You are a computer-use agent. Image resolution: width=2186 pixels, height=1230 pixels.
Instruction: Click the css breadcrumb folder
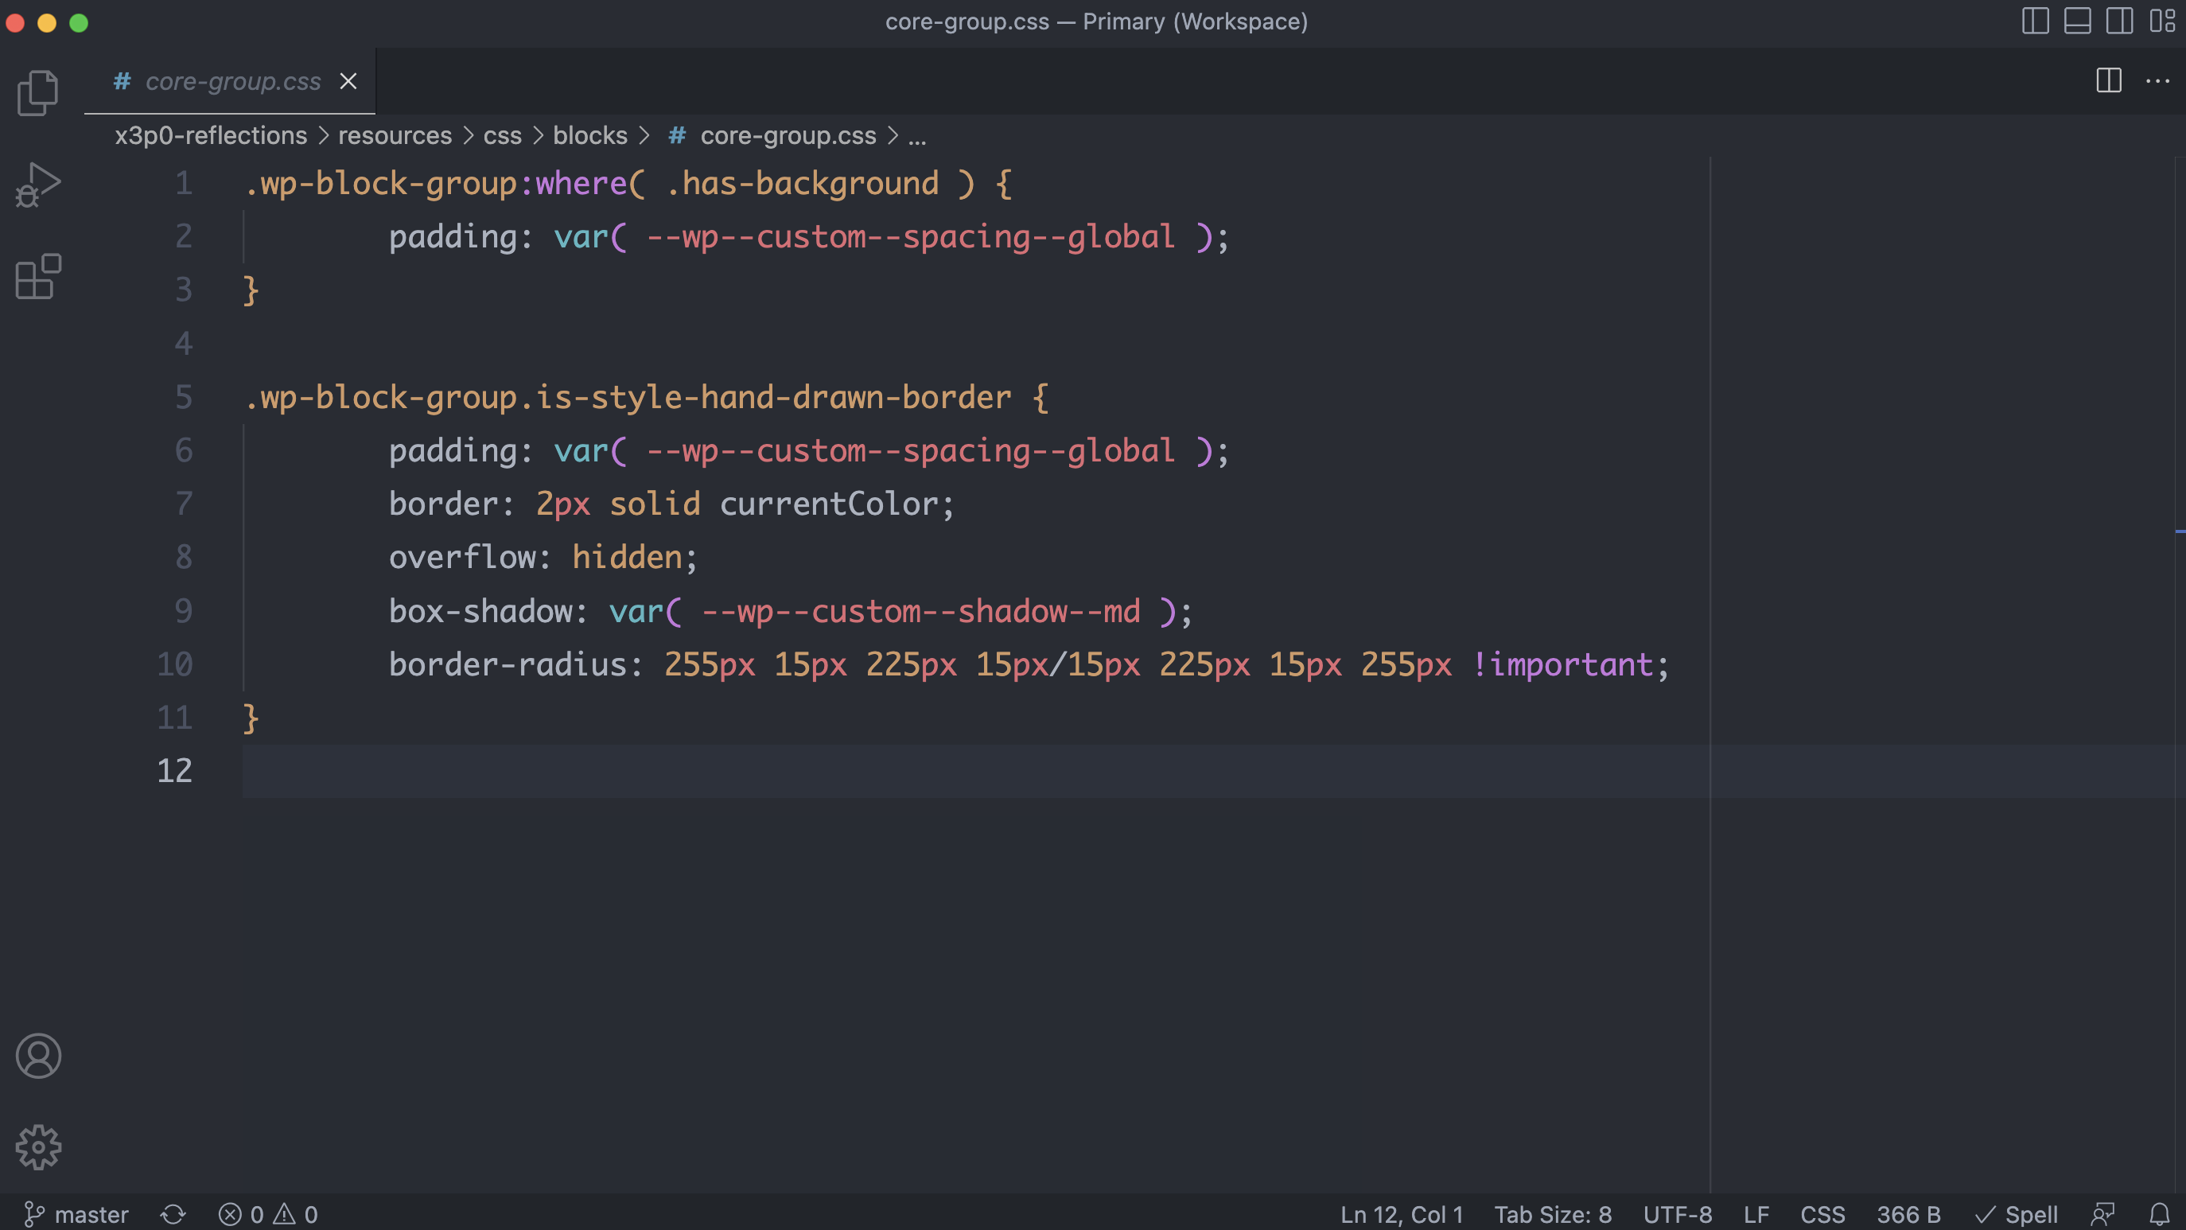503,136
